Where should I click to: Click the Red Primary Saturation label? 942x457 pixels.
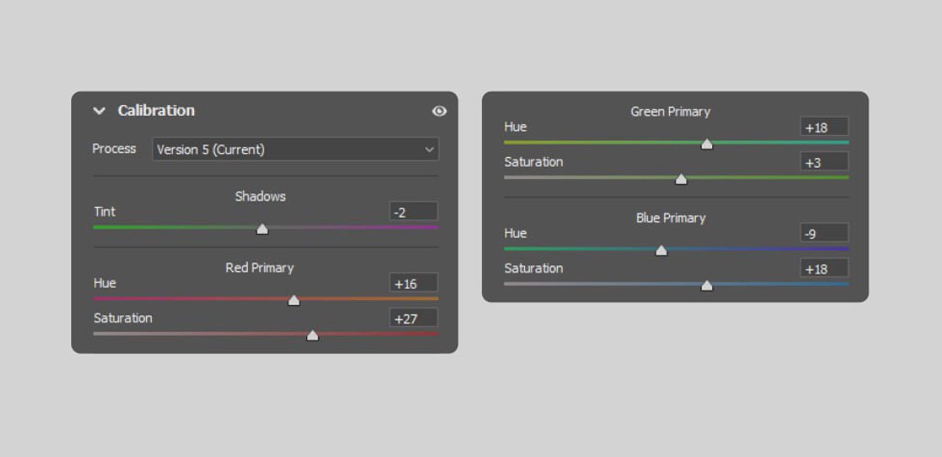click(123, 318)
